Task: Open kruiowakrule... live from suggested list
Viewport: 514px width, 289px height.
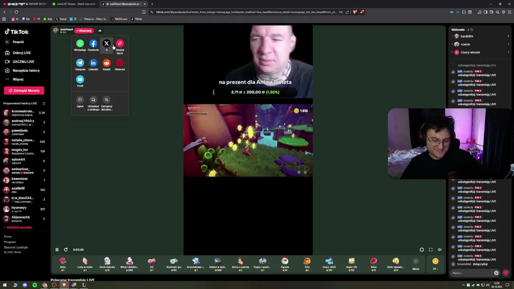Action: 24,113
